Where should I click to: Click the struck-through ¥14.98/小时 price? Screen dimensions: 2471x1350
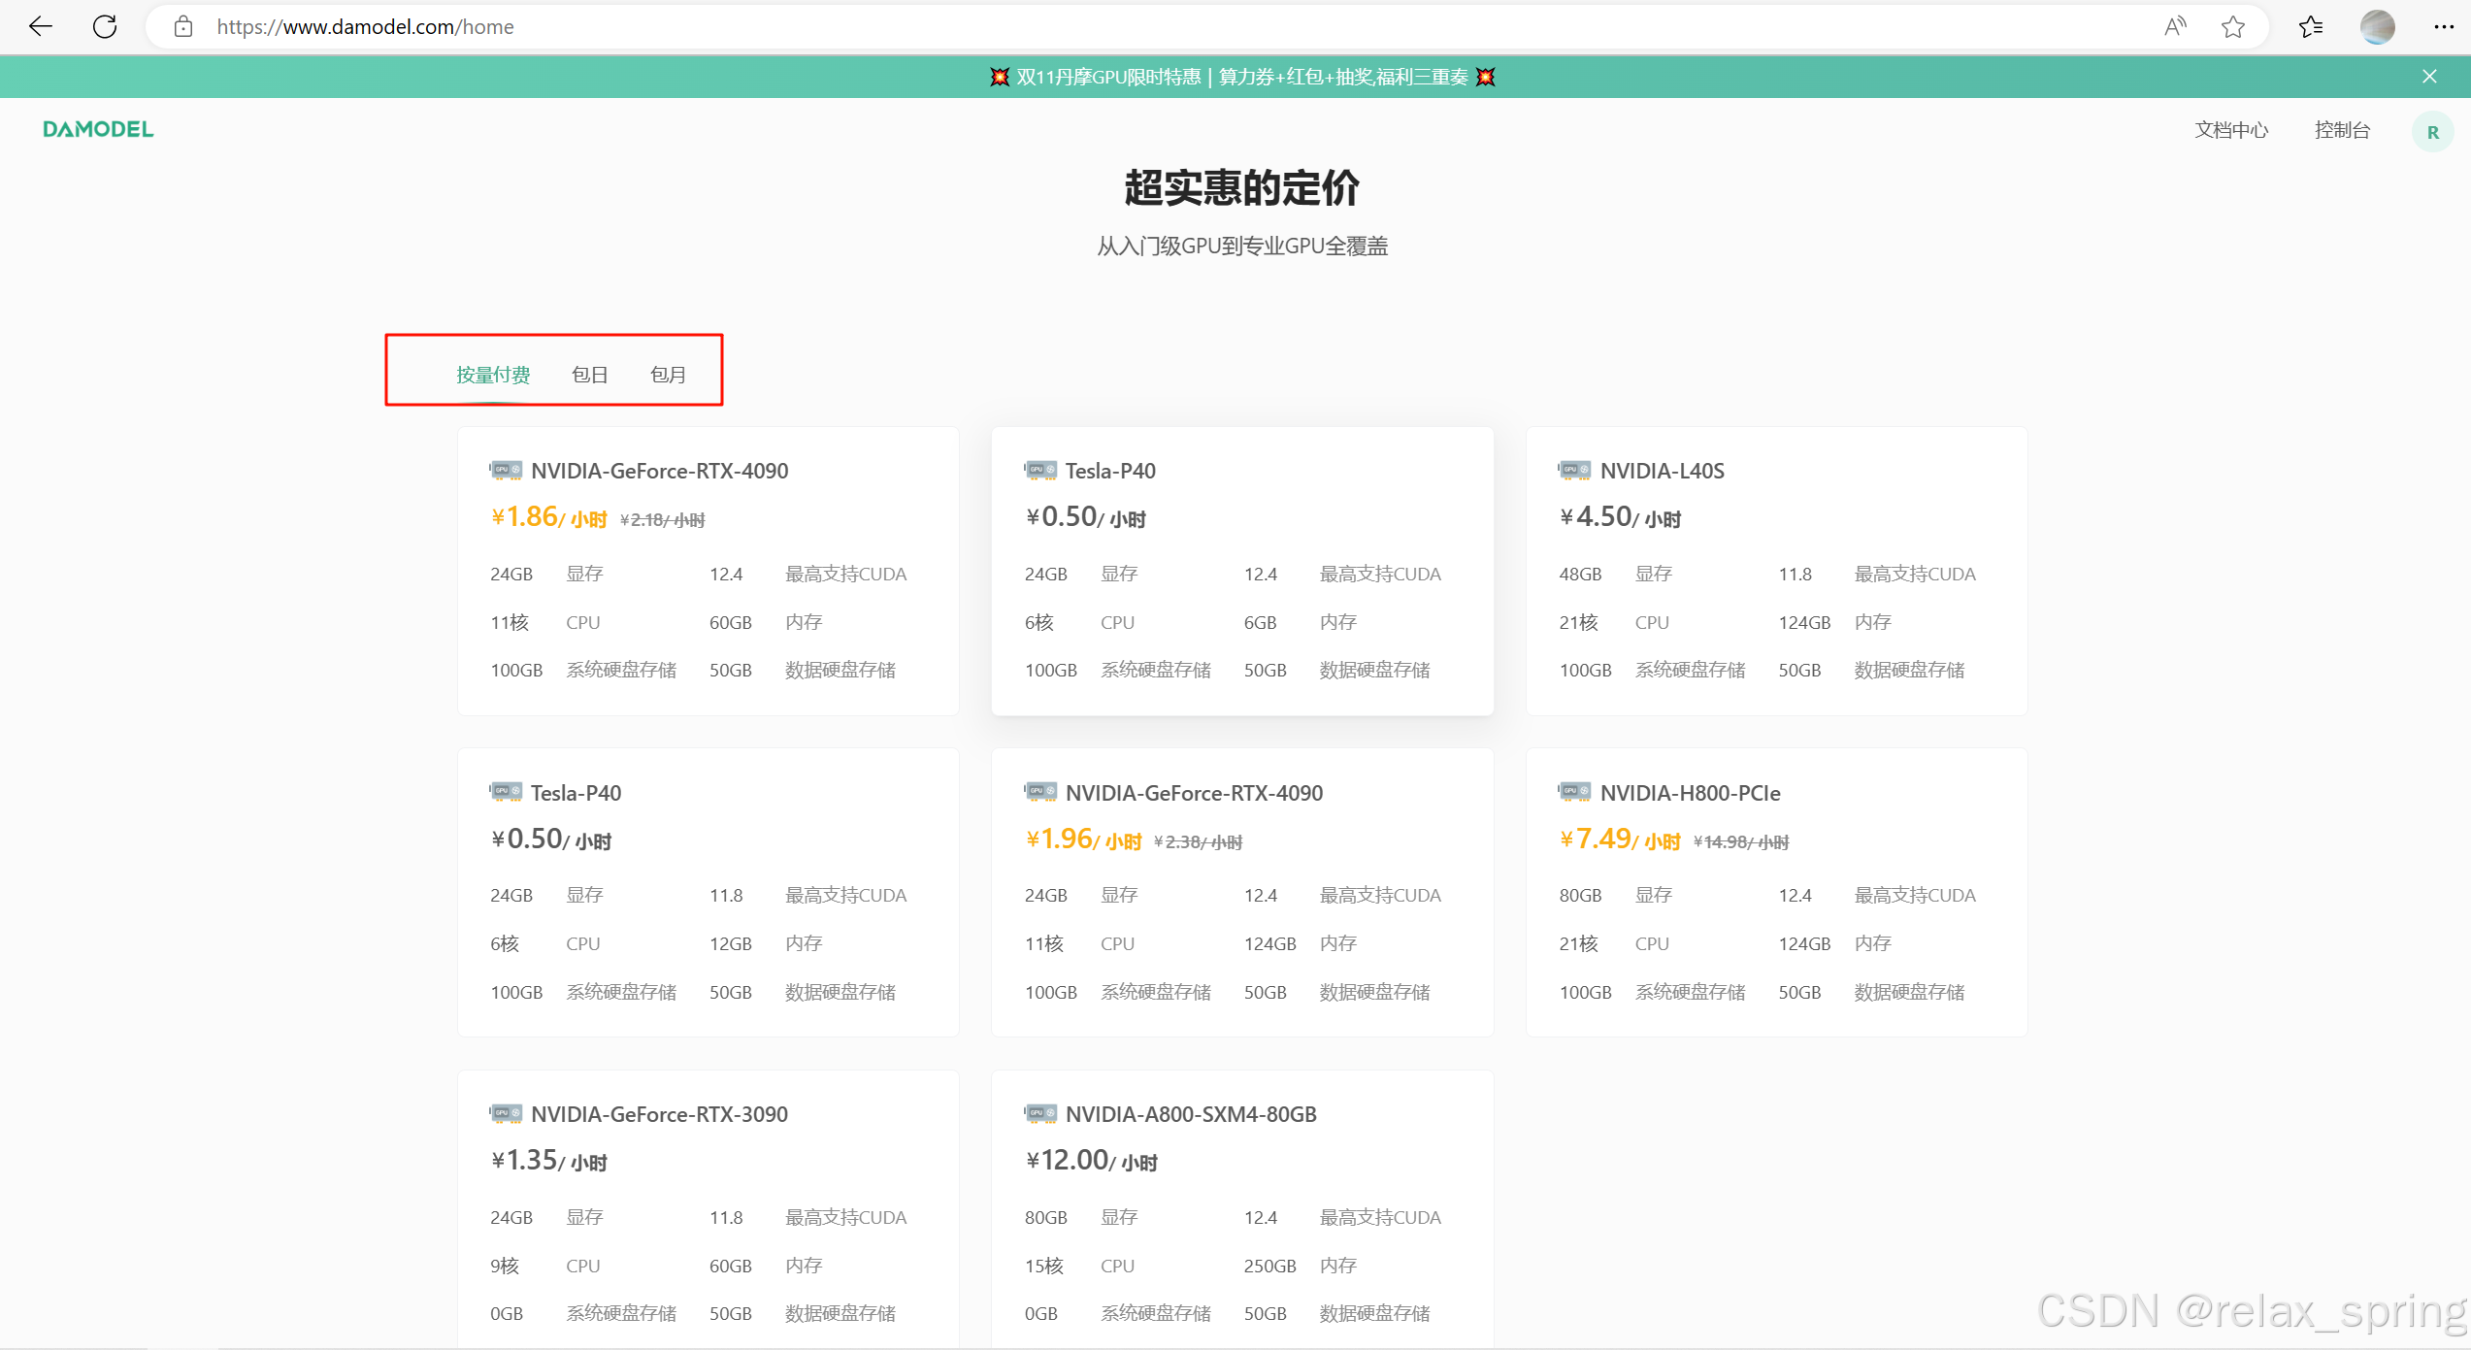point(1741,842)
